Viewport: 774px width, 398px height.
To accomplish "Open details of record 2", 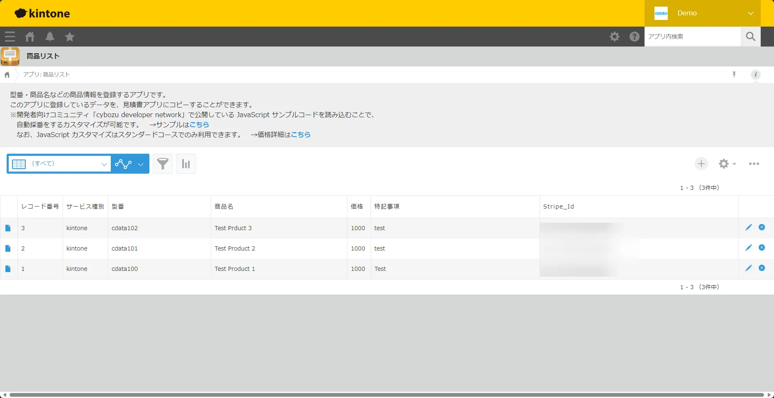I will pos(8,248).
